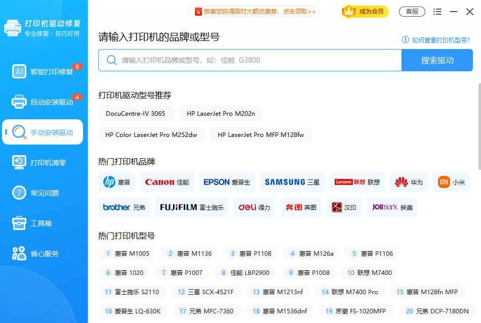This screenshot has width=481, height=323.
Task: Select recommended HP LaserJet Pro M202n
Action: point(221,114)
